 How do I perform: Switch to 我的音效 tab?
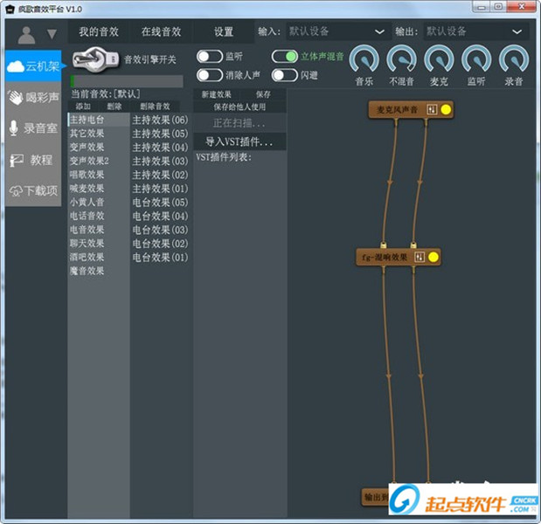tap(99, 31)
